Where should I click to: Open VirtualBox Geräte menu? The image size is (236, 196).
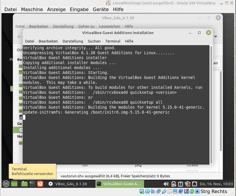point(101,9)
